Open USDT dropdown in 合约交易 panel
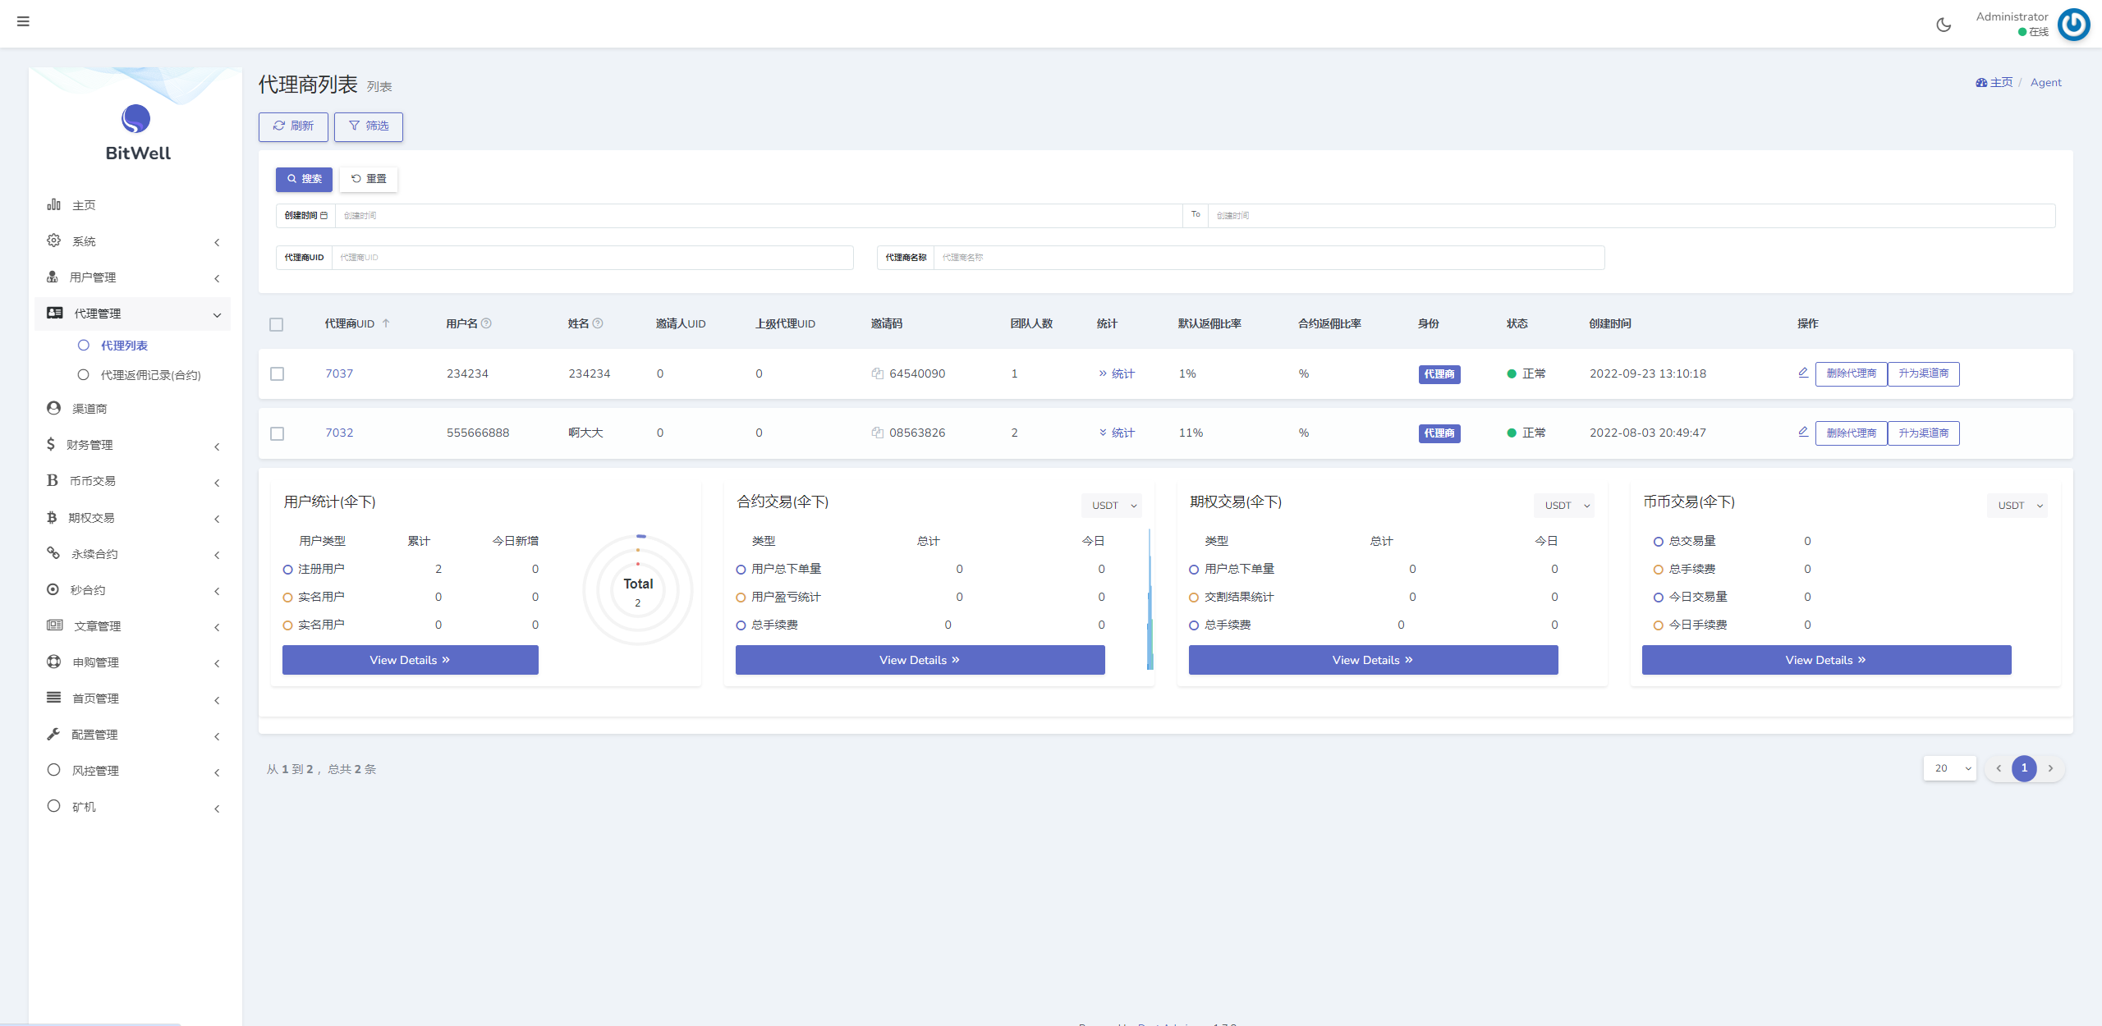 (1111, 506)
